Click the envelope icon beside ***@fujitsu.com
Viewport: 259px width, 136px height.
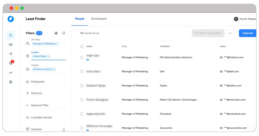point(221,86)
